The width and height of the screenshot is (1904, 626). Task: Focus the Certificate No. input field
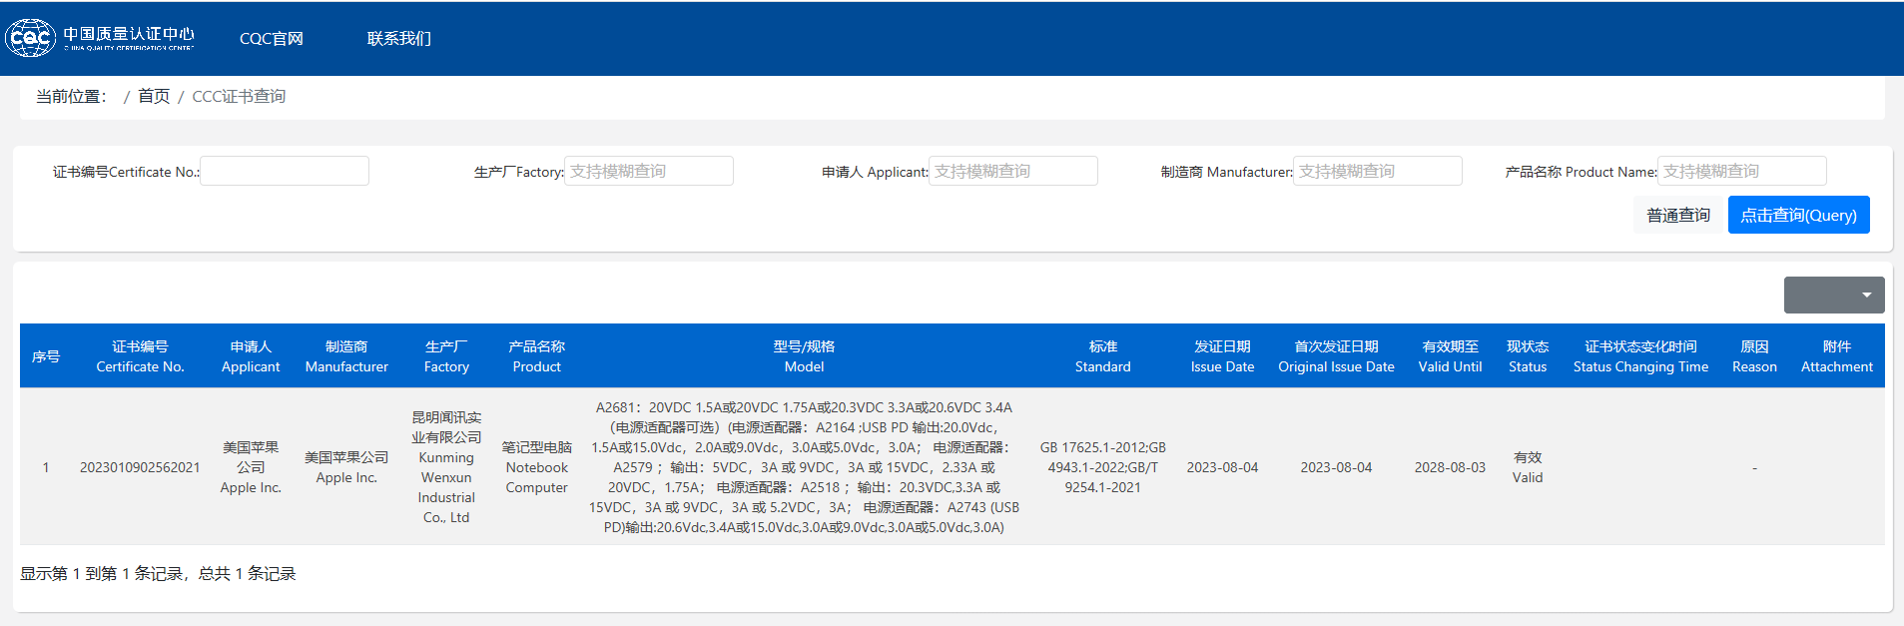[x=285, y=171]
